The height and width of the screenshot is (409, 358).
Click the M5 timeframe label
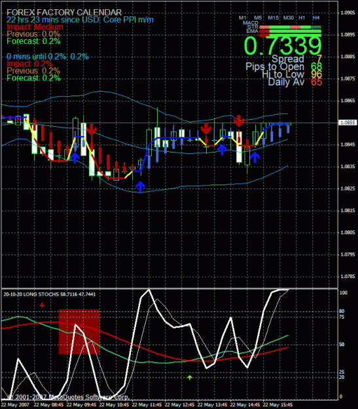[x=258, y=18]
